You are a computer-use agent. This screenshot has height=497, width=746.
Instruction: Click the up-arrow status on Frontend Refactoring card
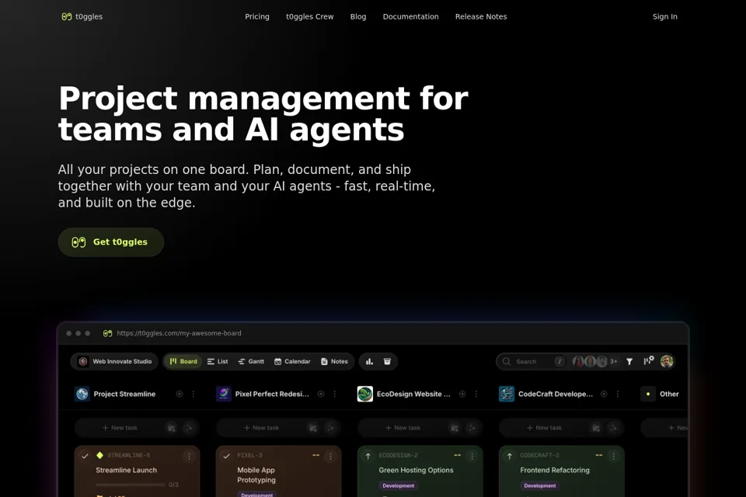point(509,456)
